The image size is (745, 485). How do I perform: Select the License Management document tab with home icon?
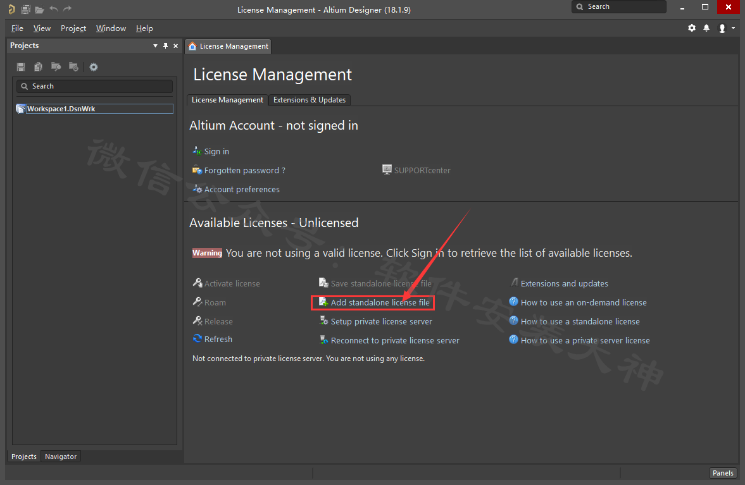[228, 46]
